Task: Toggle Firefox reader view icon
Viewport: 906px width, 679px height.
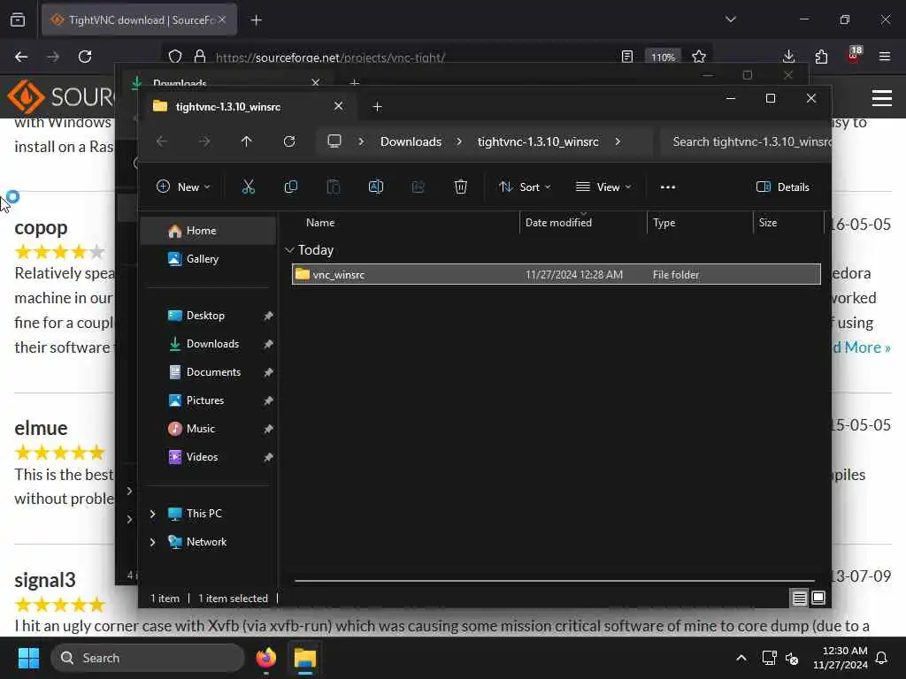Action: [x=627, y=57]
